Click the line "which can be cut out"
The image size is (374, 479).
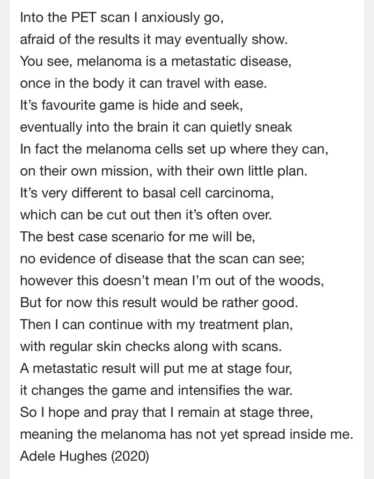(146, 215)
